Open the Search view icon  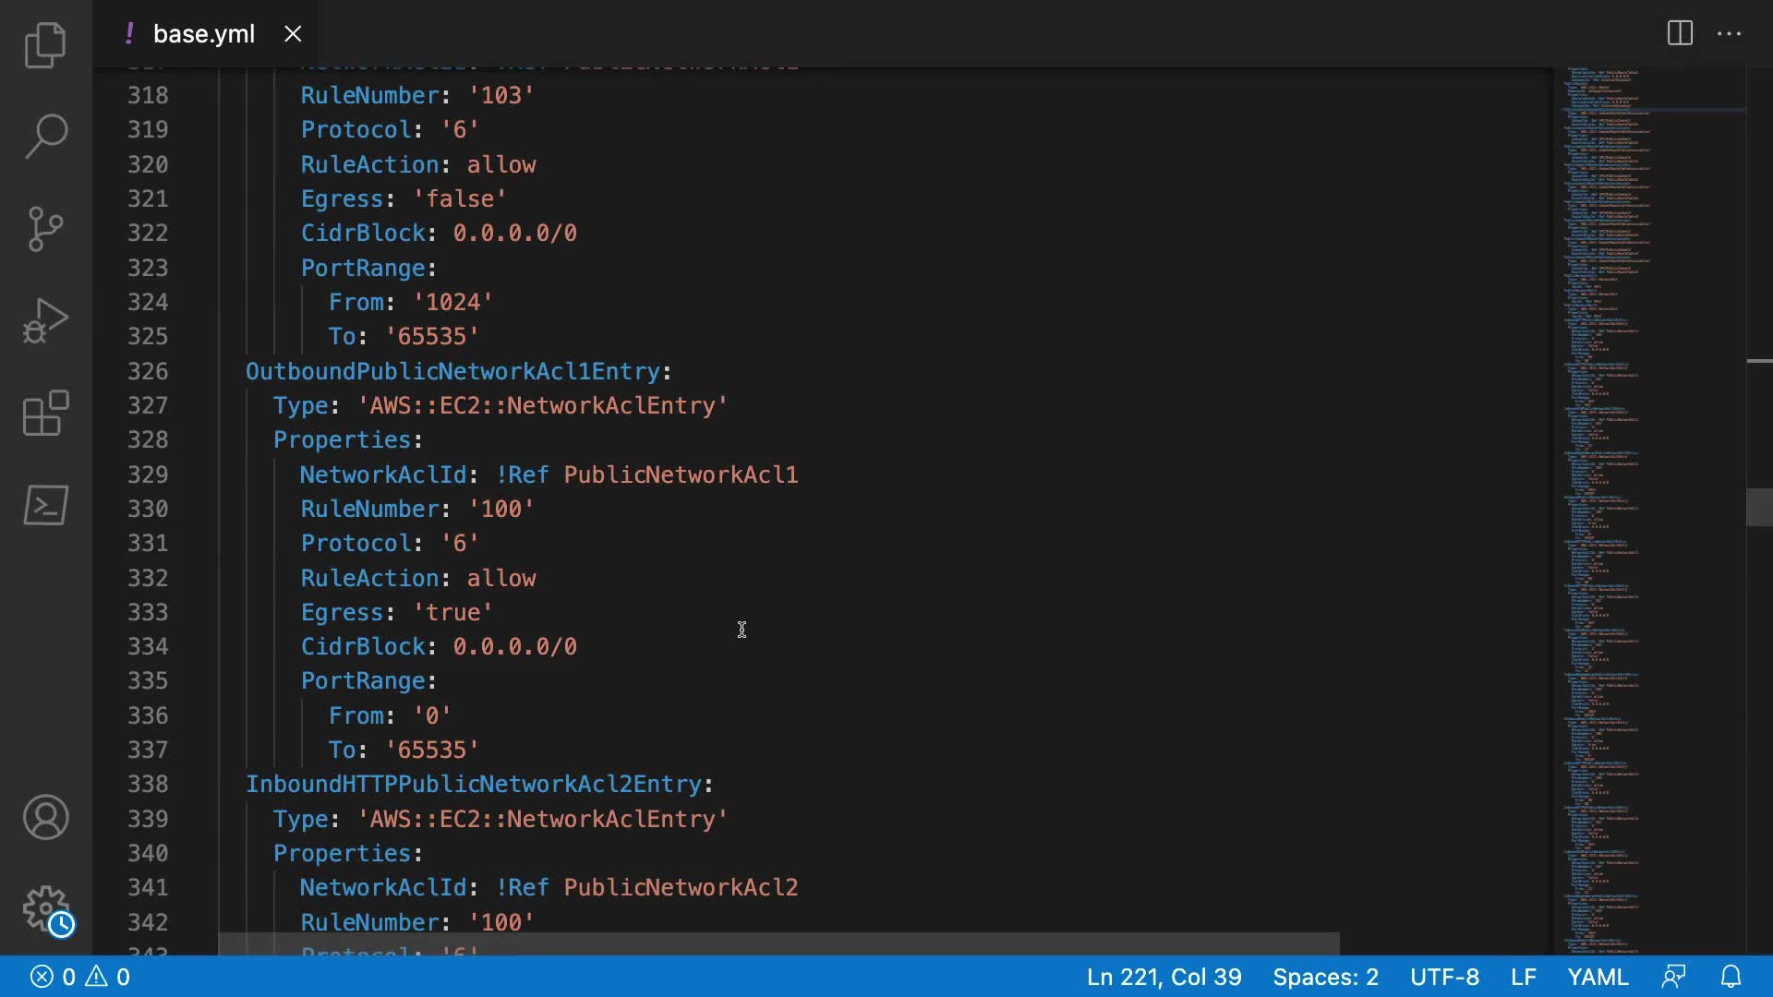click(45, 136)
